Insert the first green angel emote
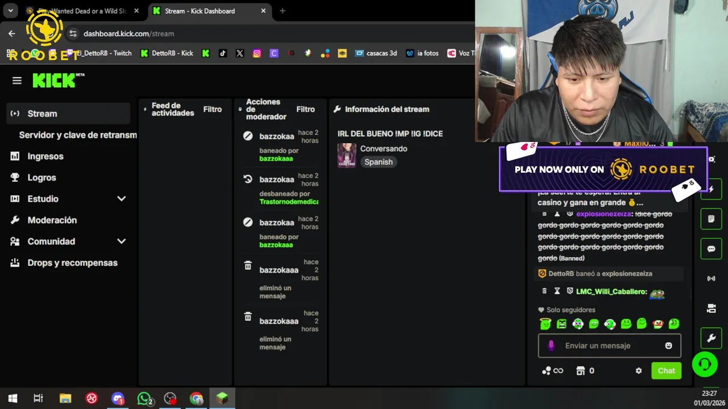The image size is (728, 409). tap(545, 324)
